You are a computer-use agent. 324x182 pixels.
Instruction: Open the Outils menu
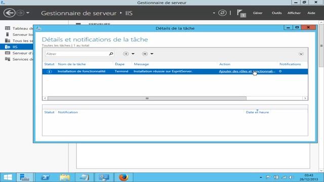point(277,13)
